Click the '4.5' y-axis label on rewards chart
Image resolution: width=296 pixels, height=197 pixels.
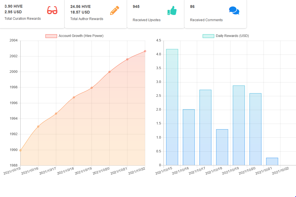click(158, 40)
